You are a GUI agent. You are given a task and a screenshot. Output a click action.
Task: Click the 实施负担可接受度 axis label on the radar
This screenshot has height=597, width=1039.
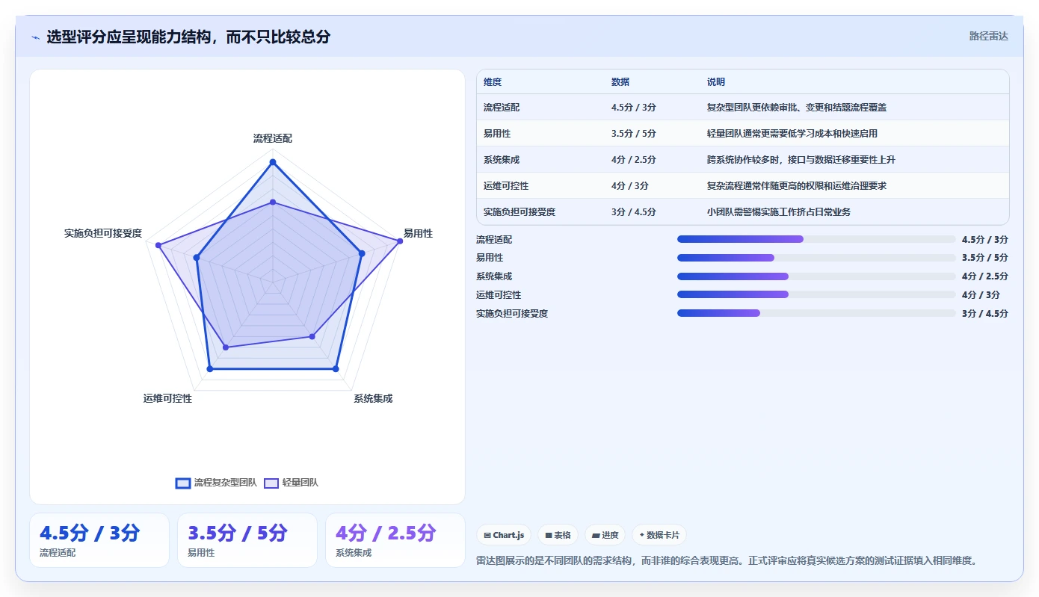click(103, 234)
